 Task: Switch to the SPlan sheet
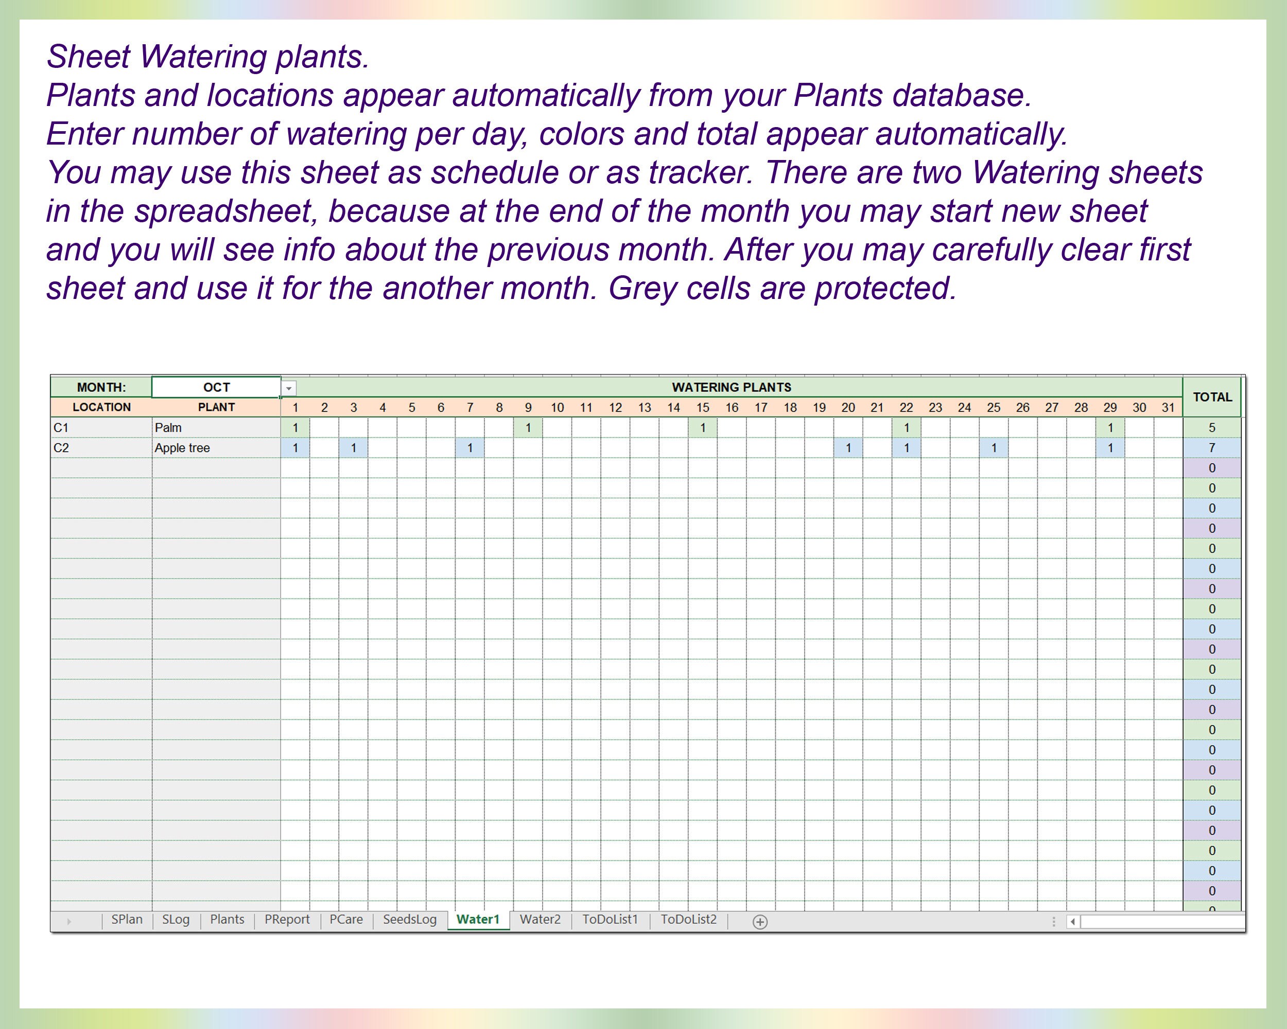click(x=127, y=920)
